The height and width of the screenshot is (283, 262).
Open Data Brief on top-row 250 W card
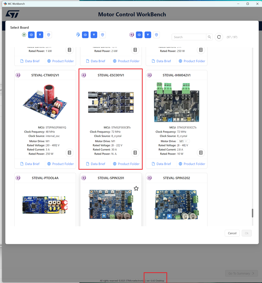coord(161,61)
